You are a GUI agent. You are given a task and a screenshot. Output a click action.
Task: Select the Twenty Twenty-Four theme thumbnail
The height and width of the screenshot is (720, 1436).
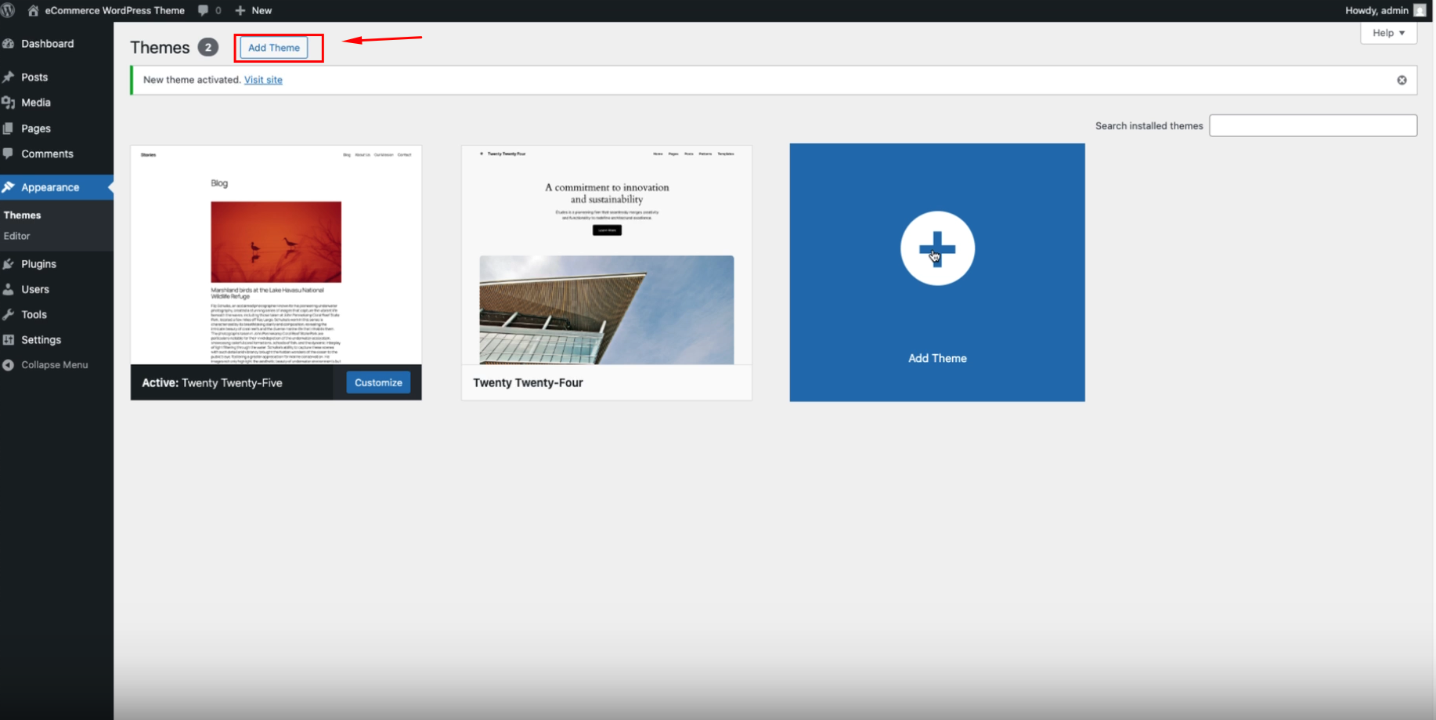coord(606,255)
